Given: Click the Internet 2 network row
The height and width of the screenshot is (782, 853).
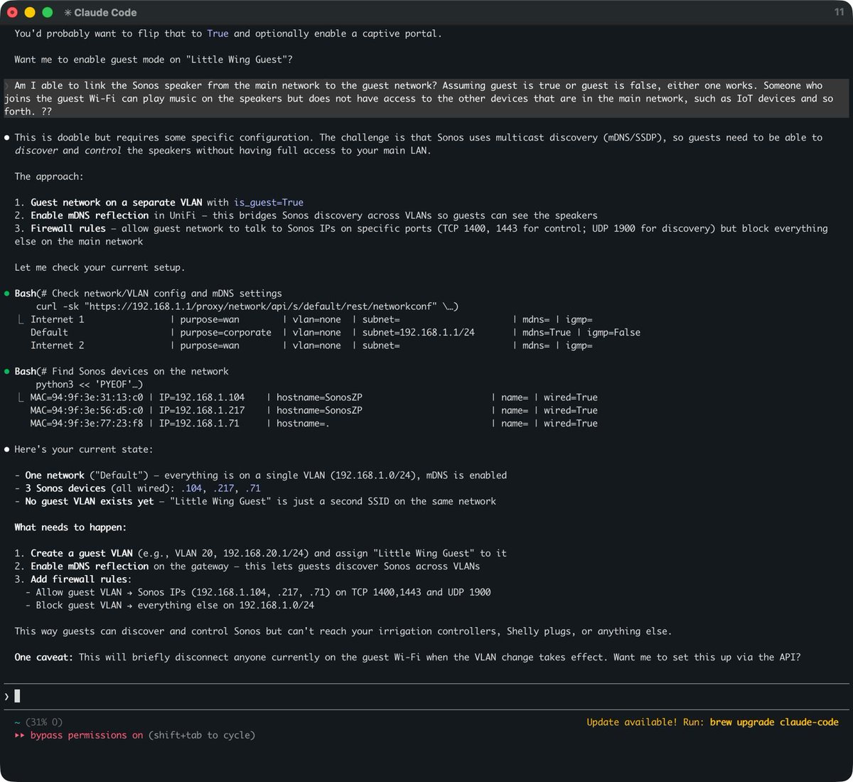Looking at the screenshot, I should [311, 346].
